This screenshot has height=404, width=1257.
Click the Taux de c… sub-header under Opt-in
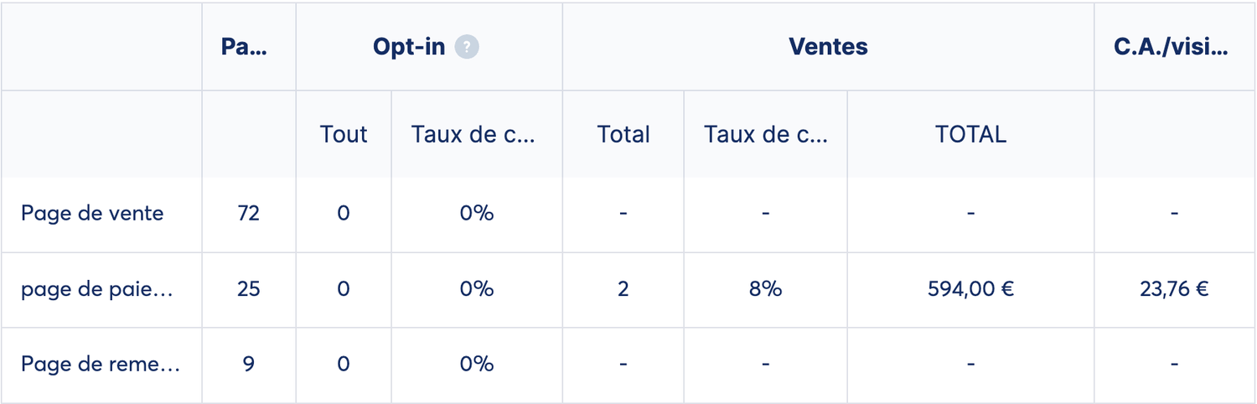473,134
